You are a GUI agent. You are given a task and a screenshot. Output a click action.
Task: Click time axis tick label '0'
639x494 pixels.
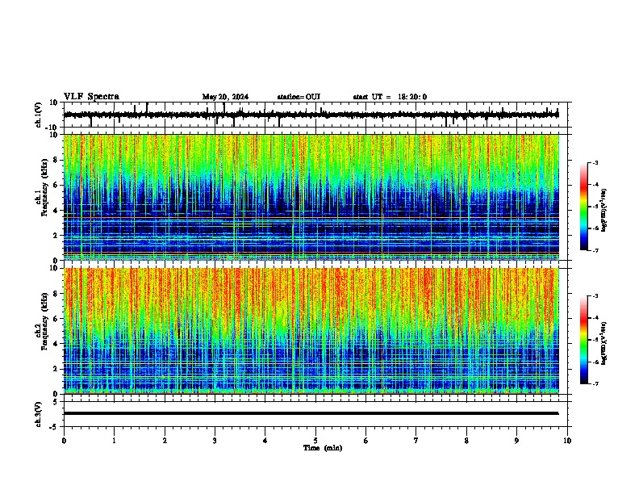[64, 441]
